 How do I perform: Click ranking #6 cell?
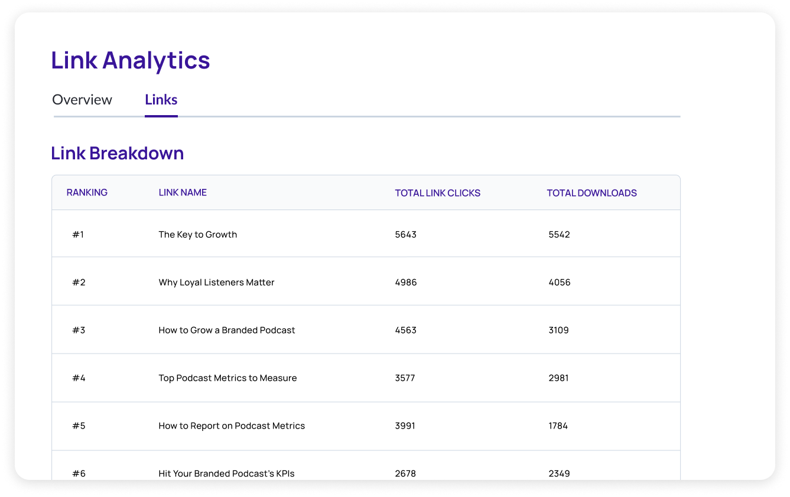pyautogui.click(x=79, y=473)
